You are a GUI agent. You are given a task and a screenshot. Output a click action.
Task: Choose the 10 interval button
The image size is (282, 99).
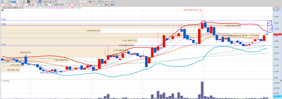pyautogui.click(x=67, y=2)
